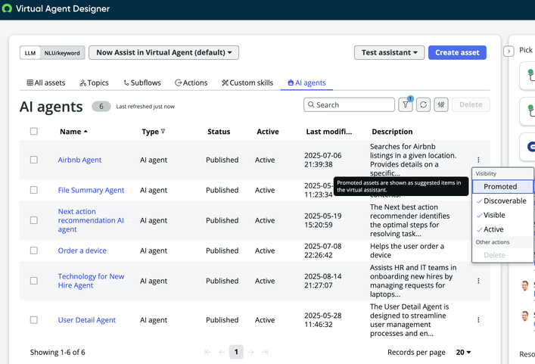Check the select-all header checkbox
535x364 pixels.
[x=33, y=132]
